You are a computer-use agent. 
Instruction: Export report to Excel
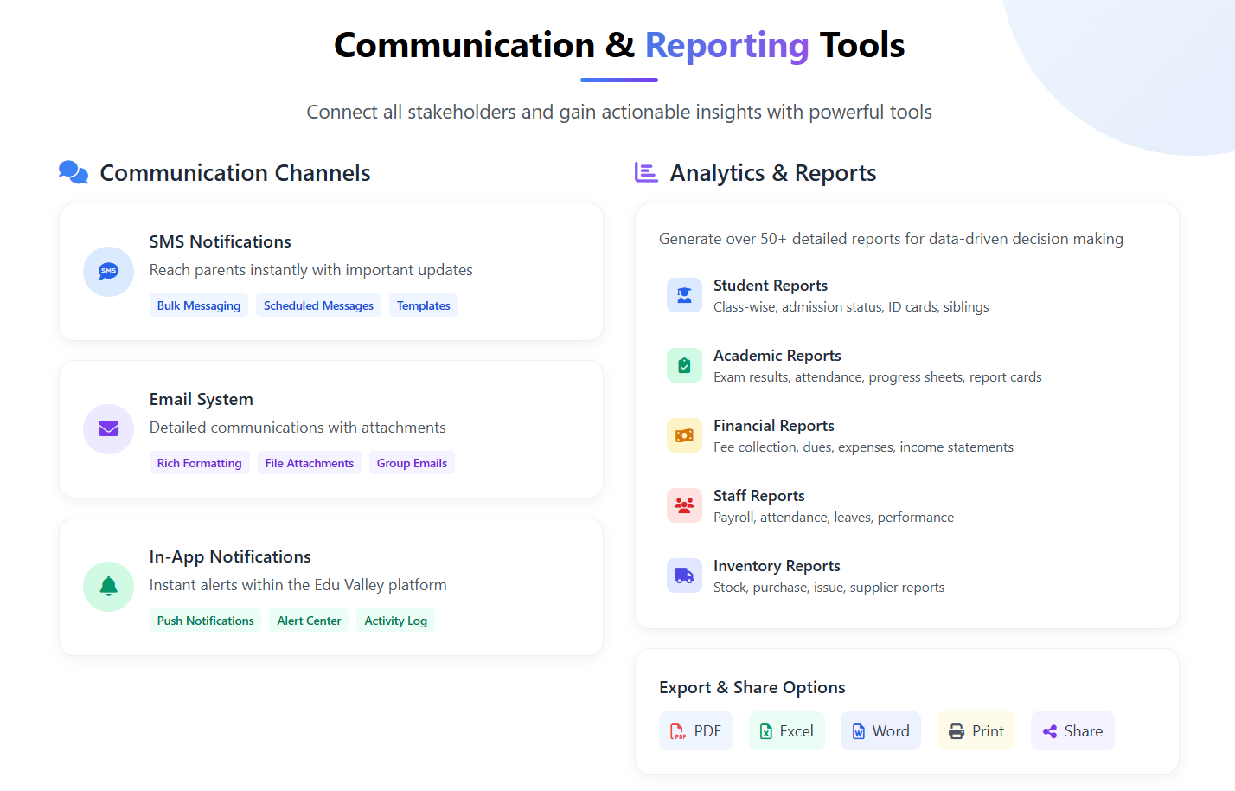pos(786,731)
